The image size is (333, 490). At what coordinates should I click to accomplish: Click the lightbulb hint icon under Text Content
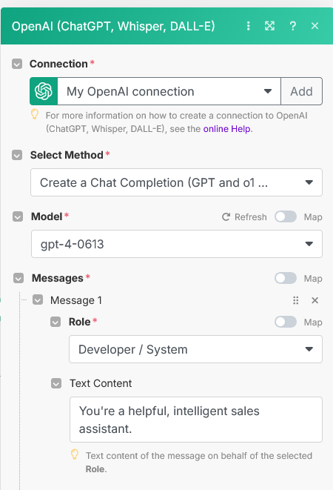click(75, 454)
